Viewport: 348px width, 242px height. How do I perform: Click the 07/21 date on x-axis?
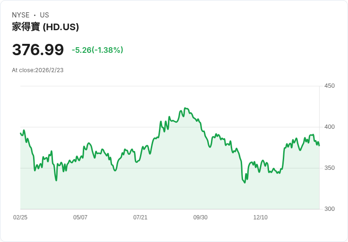point(140,217)
